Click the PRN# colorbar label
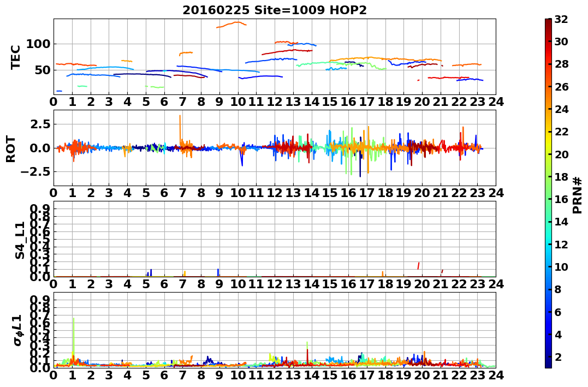 click(578, 195)
